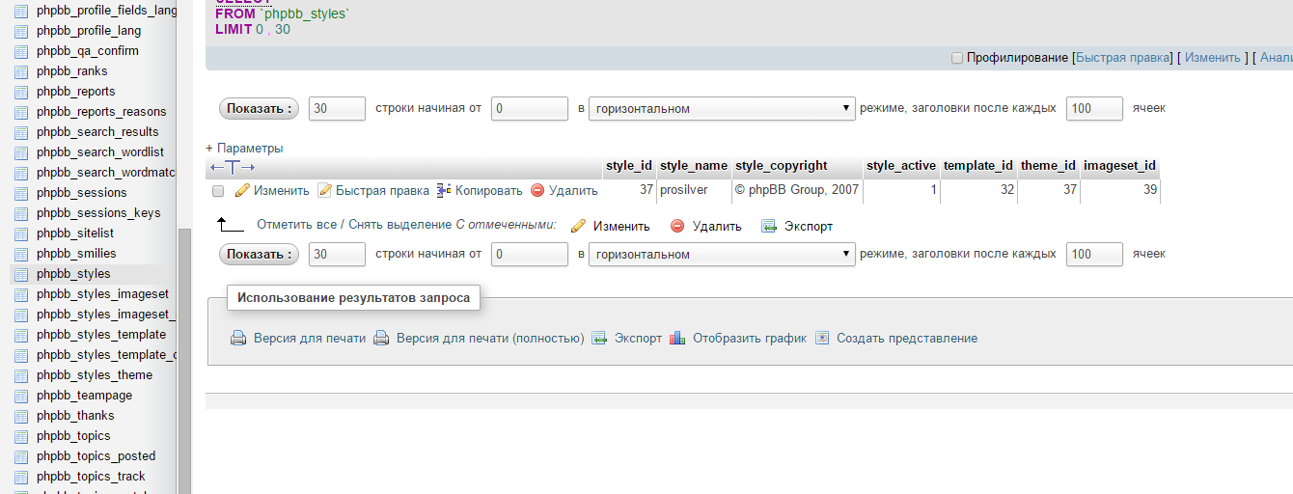Open the upper горизонтальном display mode dropdown
Viewport: 1293px width, 494px height.
coord(722,109)
